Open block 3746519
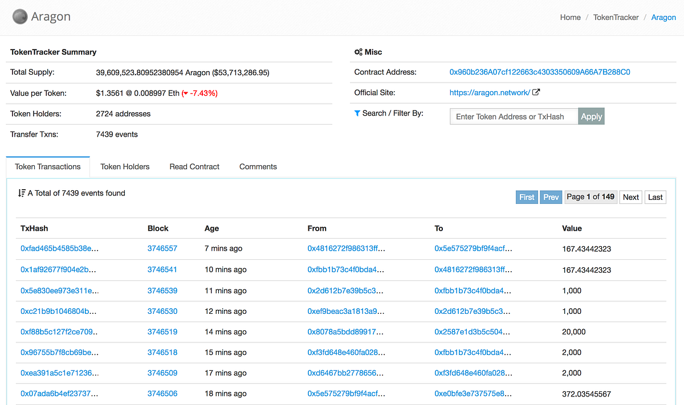 [162, 332]
